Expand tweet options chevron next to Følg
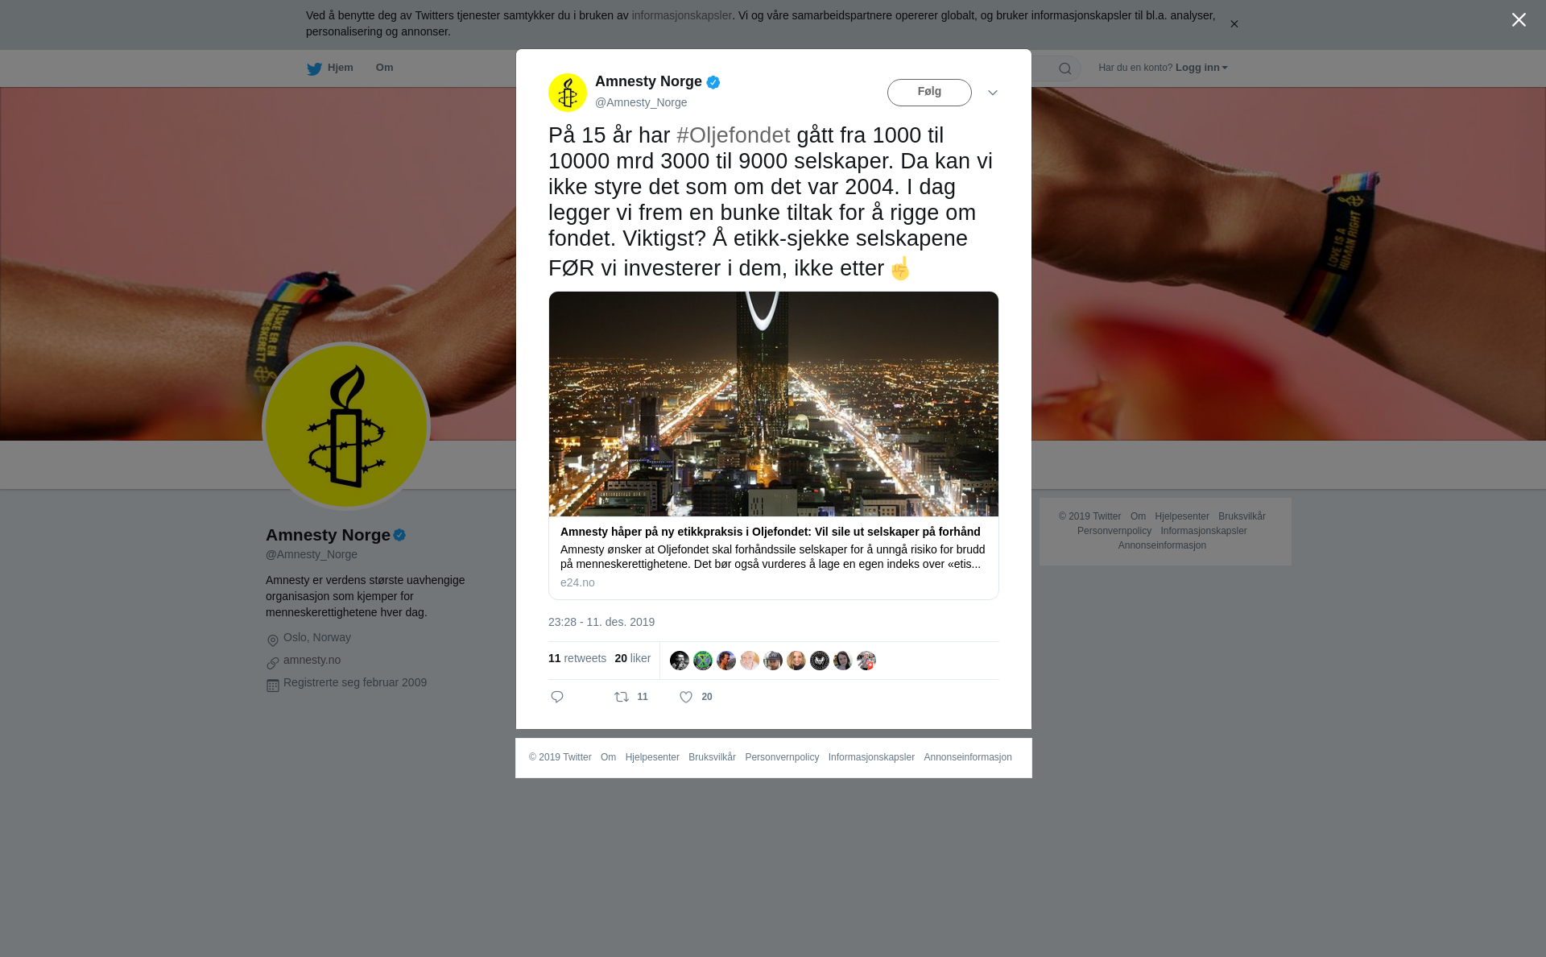 click(x=993, y=93)
